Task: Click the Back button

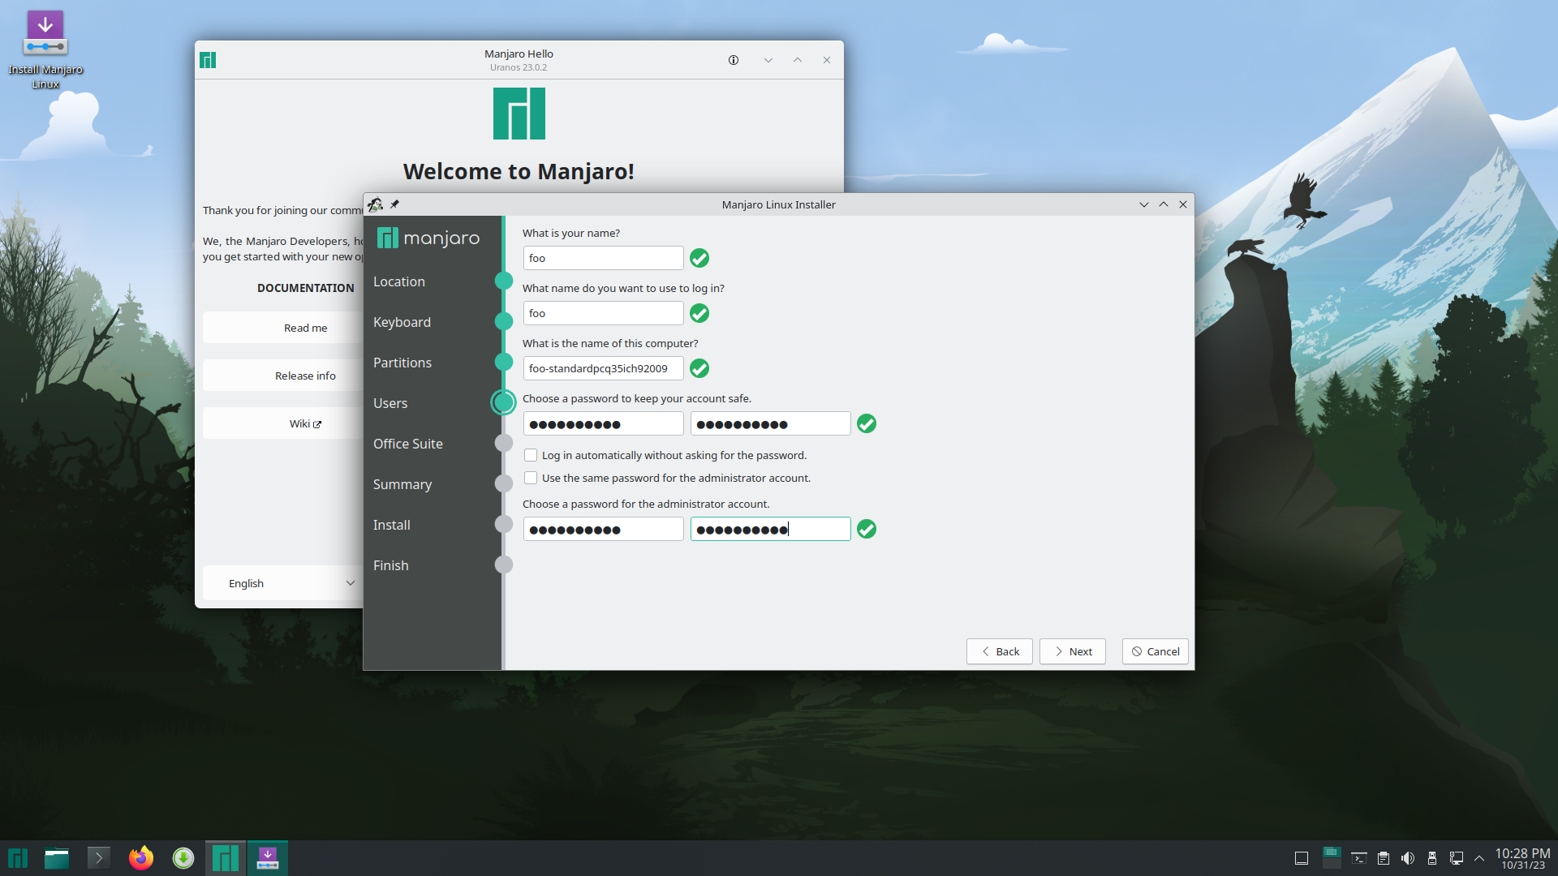Action: pyautogui.click(x=999, y=651)
